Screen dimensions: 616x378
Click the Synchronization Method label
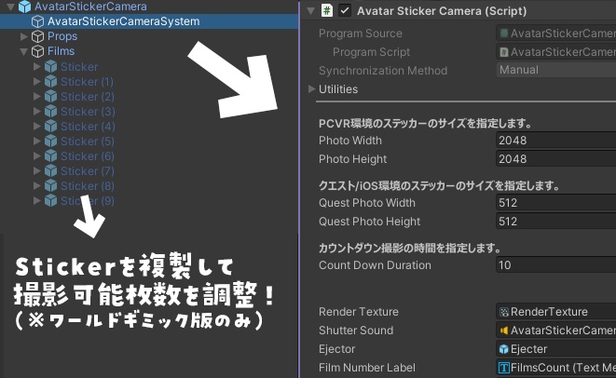pyautogui.click(x=383, y=71)
